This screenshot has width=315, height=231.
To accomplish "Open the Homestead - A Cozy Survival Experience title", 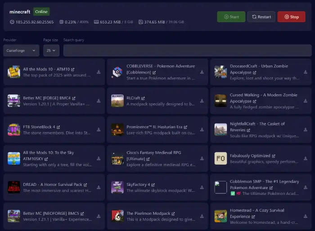I will [257, 213].
